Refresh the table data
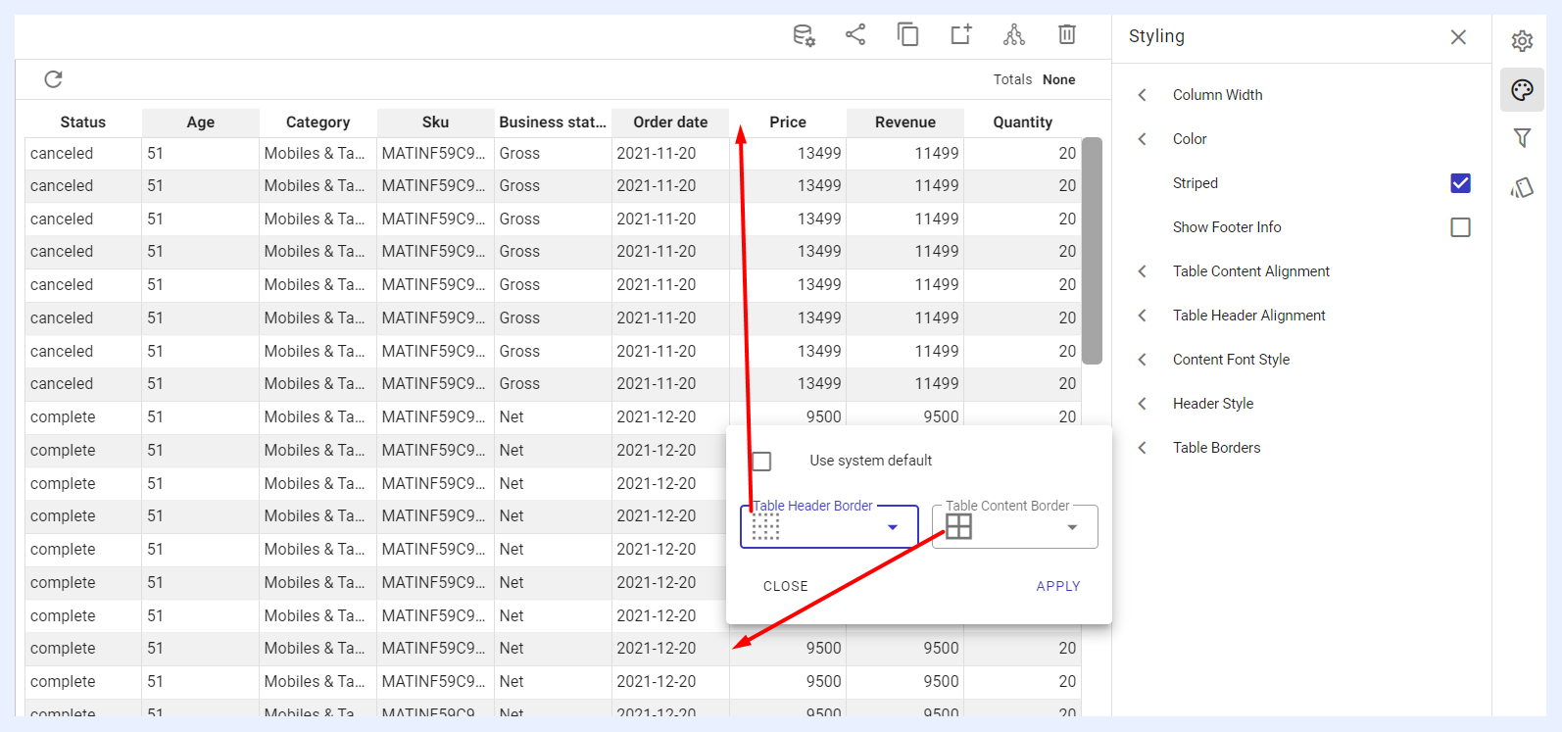Viewport: 1562px width, 732px height. pyautogui.click(x=54, y=79)
